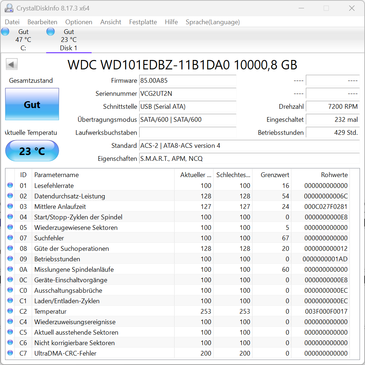Image resolution: width=365 pixels, height=365 pixels.
Task: Click inside the Firmware field
Action: pyautogui.click(x=188, y=81)
